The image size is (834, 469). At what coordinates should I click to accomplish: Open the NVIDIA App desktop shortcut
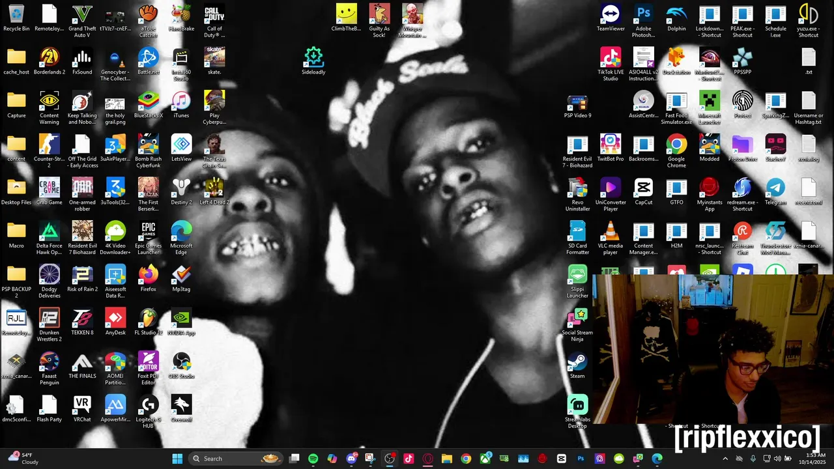coord(181,322)
